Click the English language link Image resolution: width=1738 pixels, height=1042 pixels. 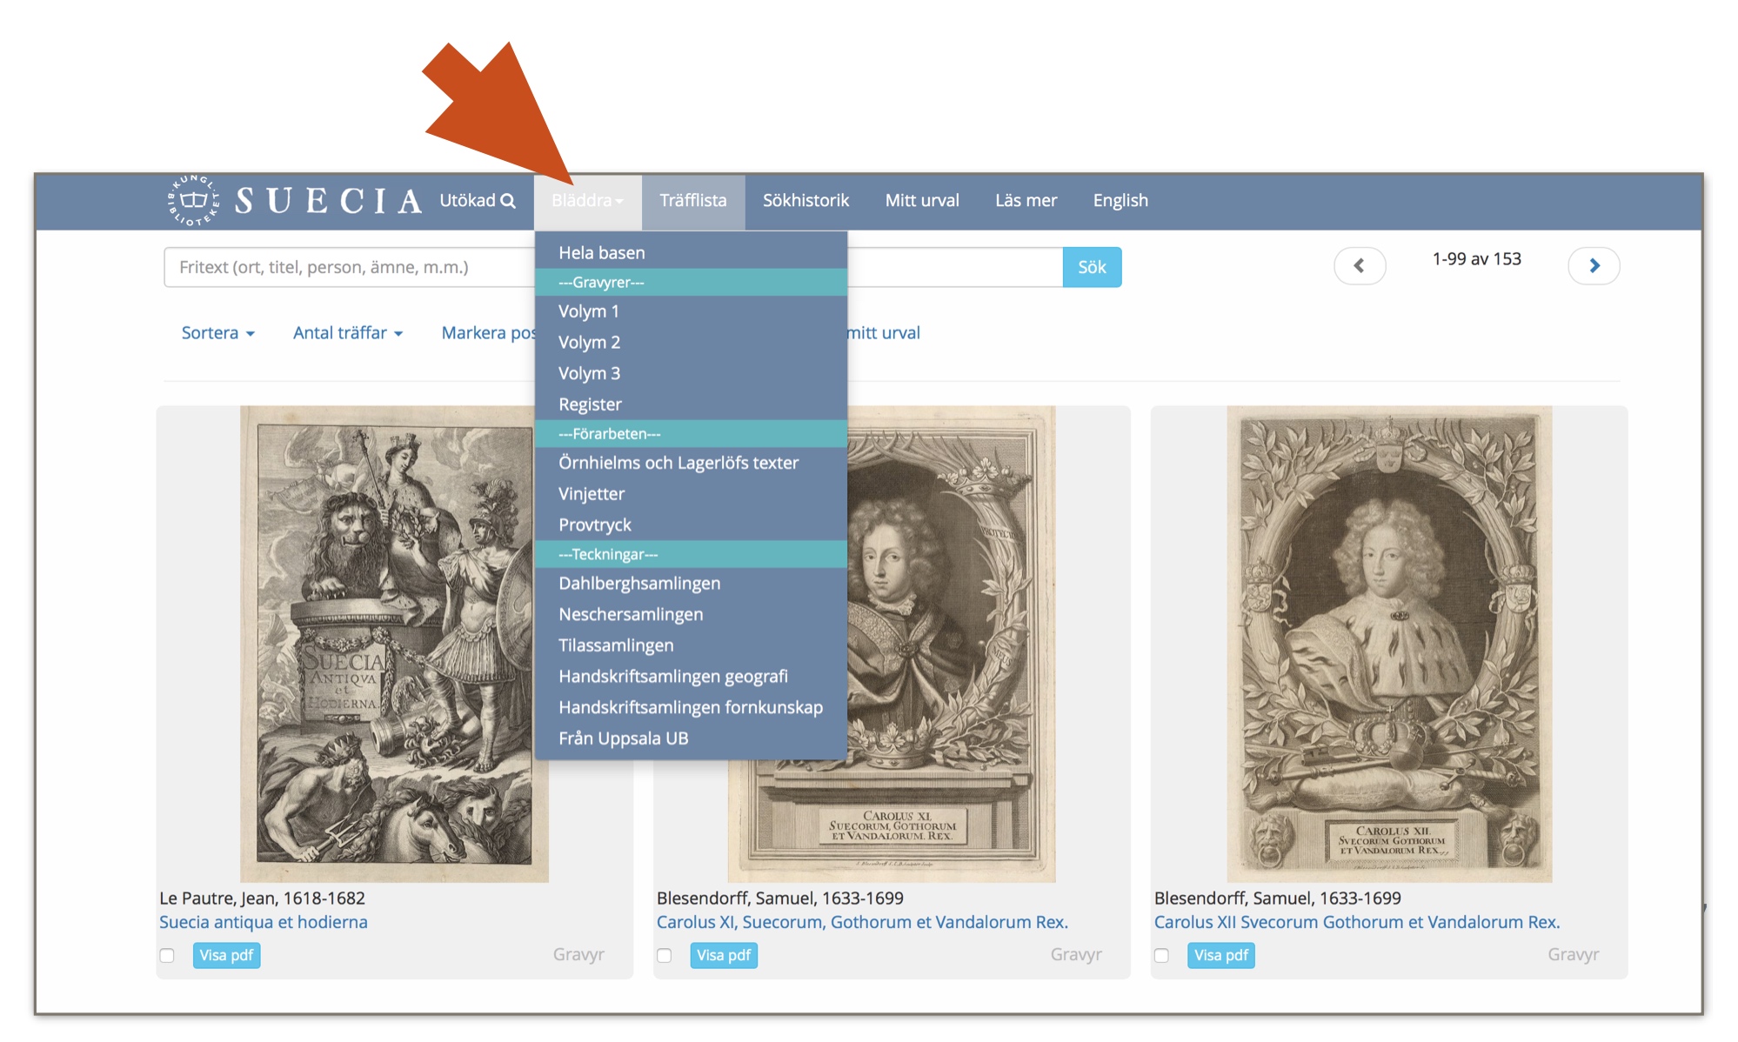click(1119, 200)
